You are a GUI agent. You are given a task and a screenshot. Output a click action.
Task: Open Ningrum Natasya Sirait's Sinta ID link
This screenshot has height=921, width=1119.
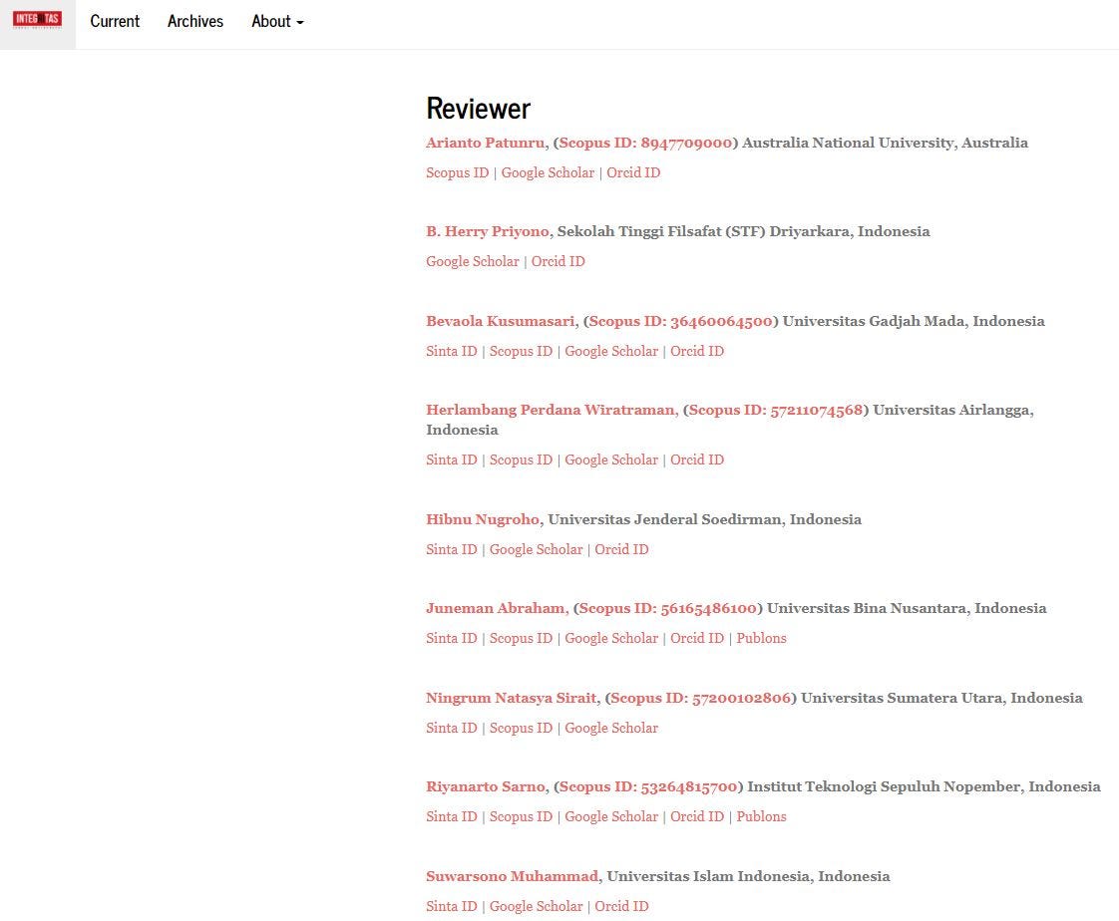(452, 728)
